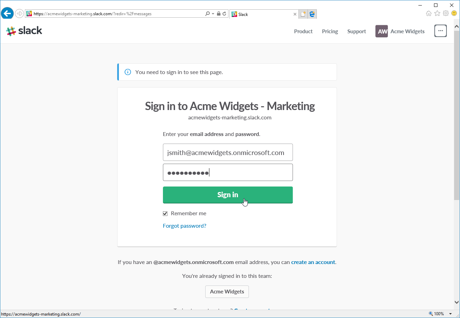Click the AW team avatar icon
Image resolution: width=460 pixels, height=318 pixels.
[x=382, y=31]
